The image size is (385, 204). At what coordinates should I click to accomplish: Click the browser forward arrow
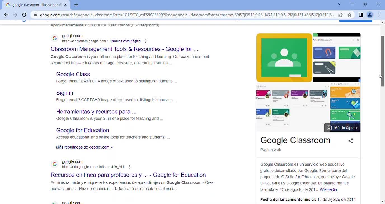pos(15,15)
